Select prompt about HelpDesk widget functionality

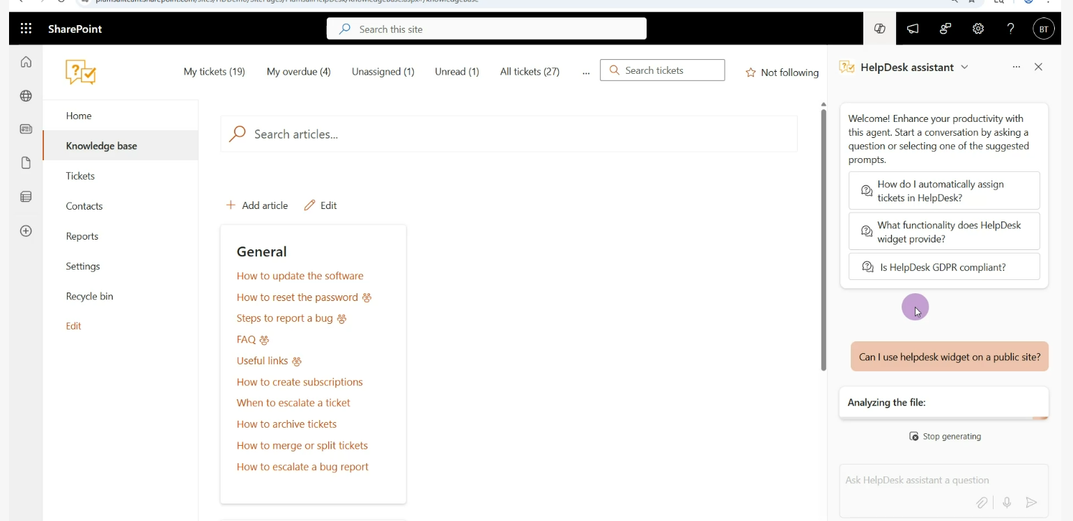pos(944,231)
